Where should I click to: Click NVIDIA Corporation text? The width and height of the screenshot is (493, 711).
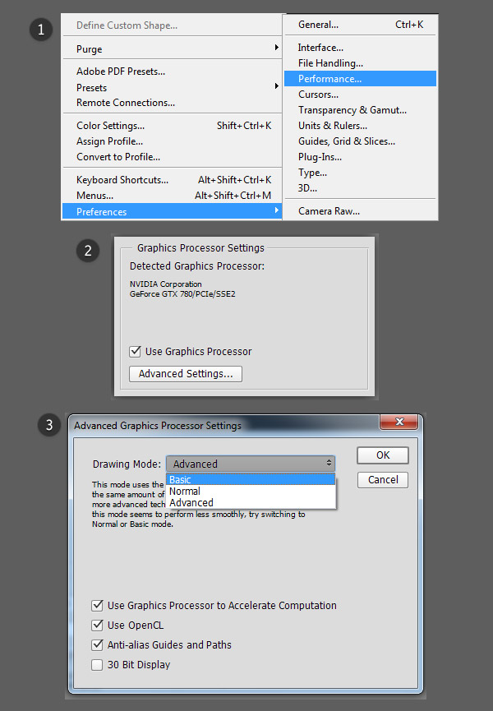tap(166, 284)
